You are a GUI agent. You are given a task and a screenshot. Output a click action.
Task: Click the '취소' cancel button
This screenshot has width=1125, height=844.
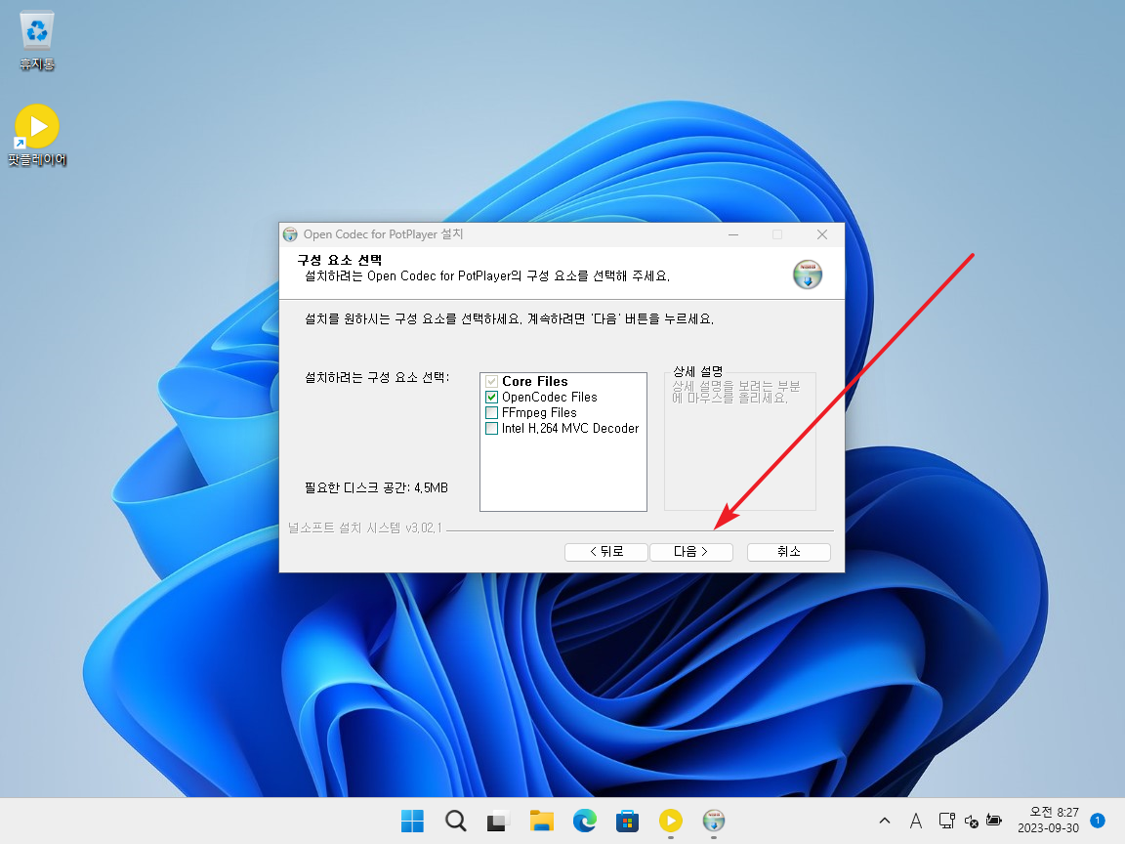pos(788,551)
